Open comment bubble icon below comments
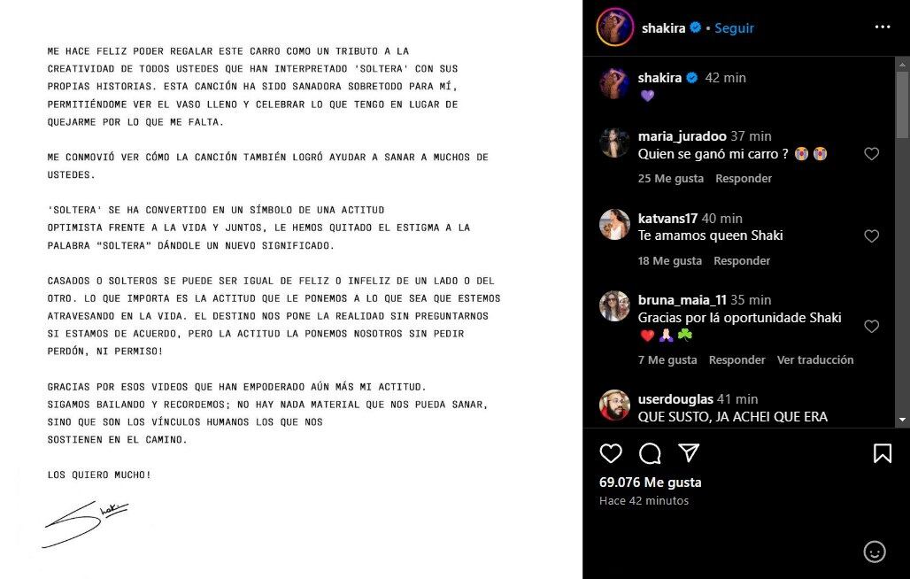Image resolution: width=910 pixels, height=579 pixels. pyautogui.click(x=650, y=454)
